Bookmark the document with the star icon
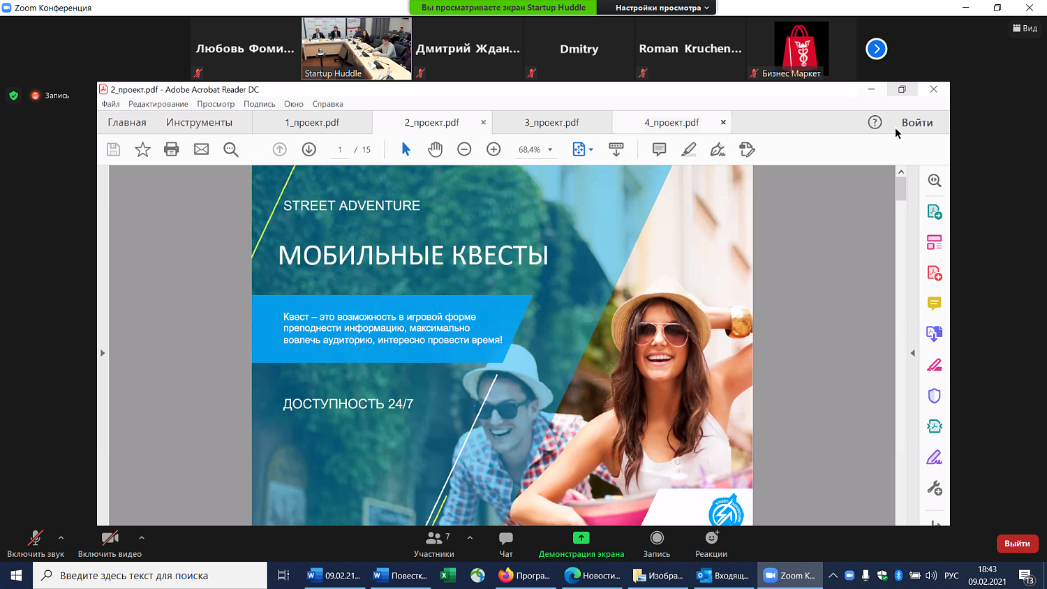Image resolution: width=1047 pixels, height=589 pixels. click(x=142, y=149)
